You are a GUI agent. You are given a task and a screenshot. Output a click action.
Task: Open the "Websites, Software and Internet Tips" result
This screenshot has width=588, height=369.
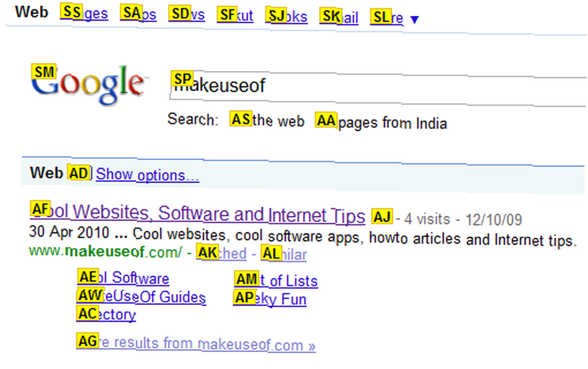(x=198, y=214)
